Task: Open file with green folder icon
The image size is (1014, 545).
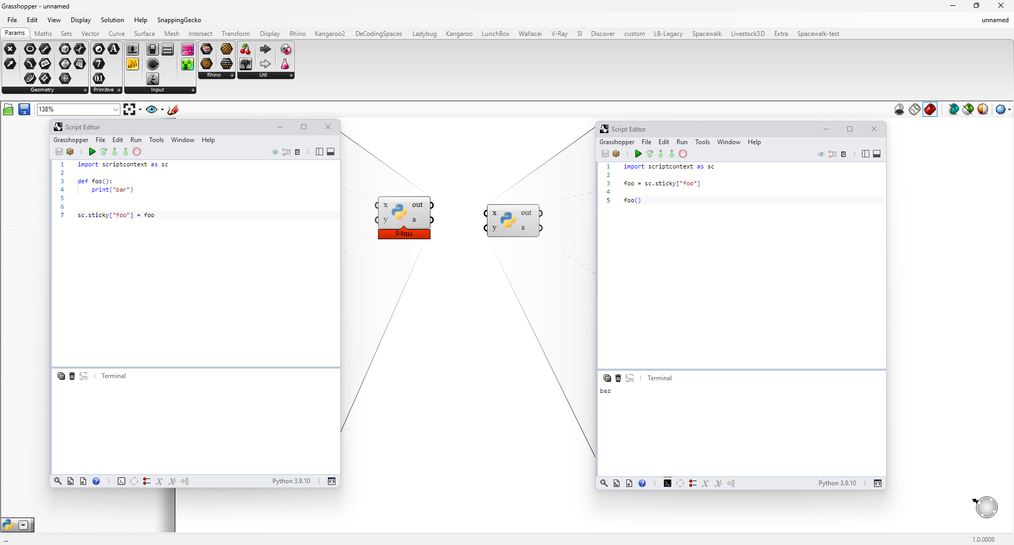Action: [8, 109]
